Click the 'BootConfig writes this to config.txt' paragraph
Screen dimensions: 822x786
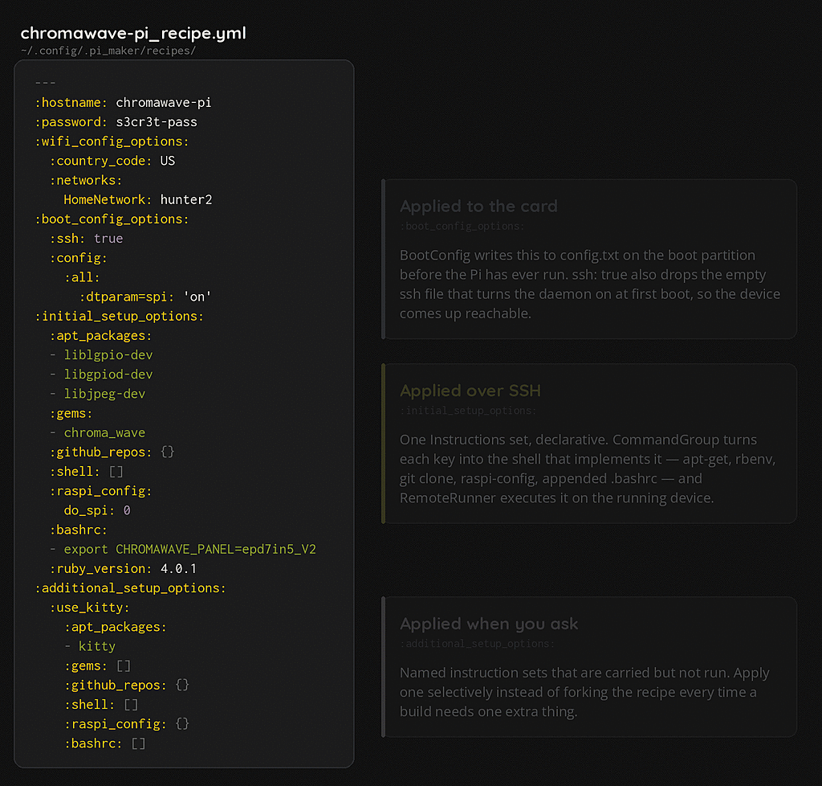coord(590,284)
